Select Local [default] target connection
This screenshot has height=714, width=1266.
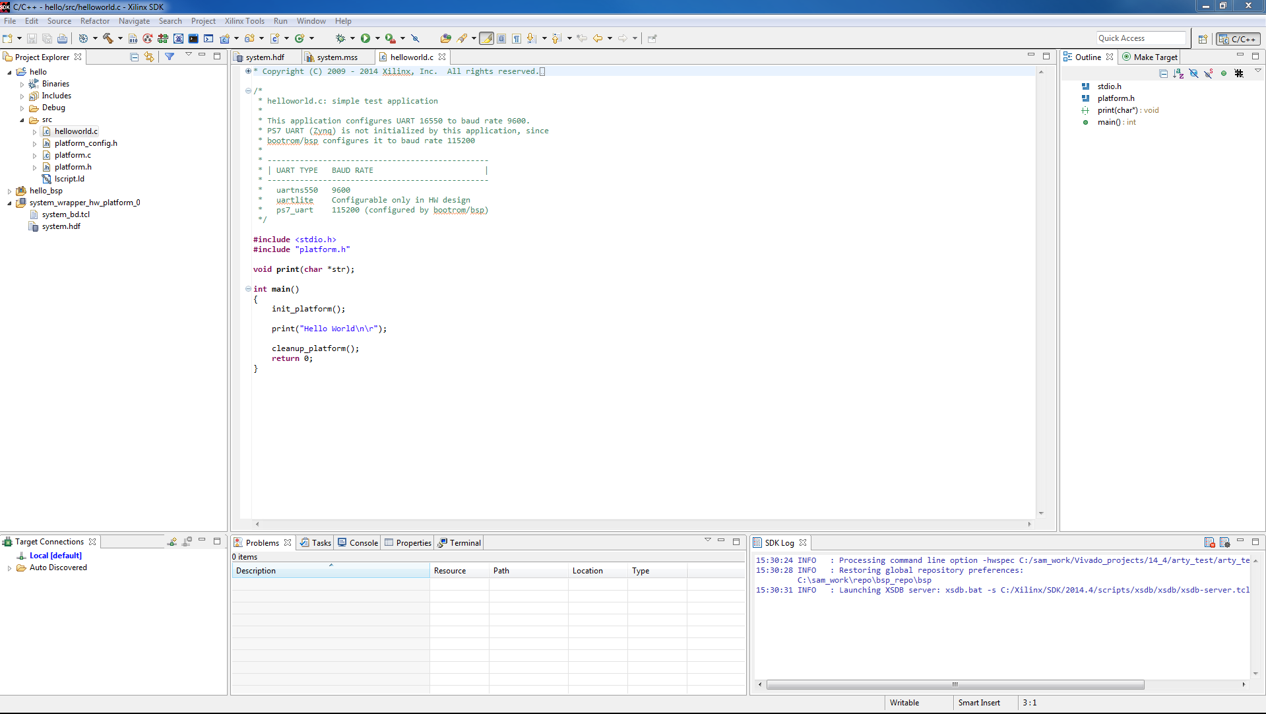(x=55, y=556)
